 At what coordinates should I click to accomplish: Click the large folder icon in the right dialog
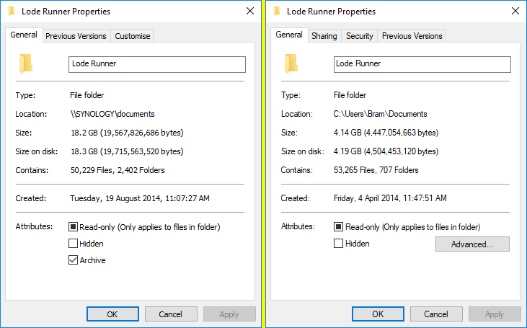(291, 63)
